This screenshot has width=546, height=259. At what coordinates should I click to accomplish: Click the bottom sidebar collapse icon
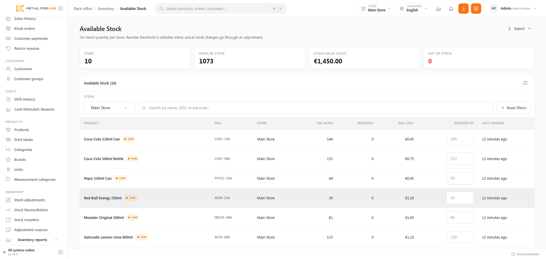tap(61, 252)
